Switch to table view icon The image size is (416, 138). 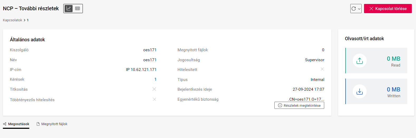click(78, 8)
